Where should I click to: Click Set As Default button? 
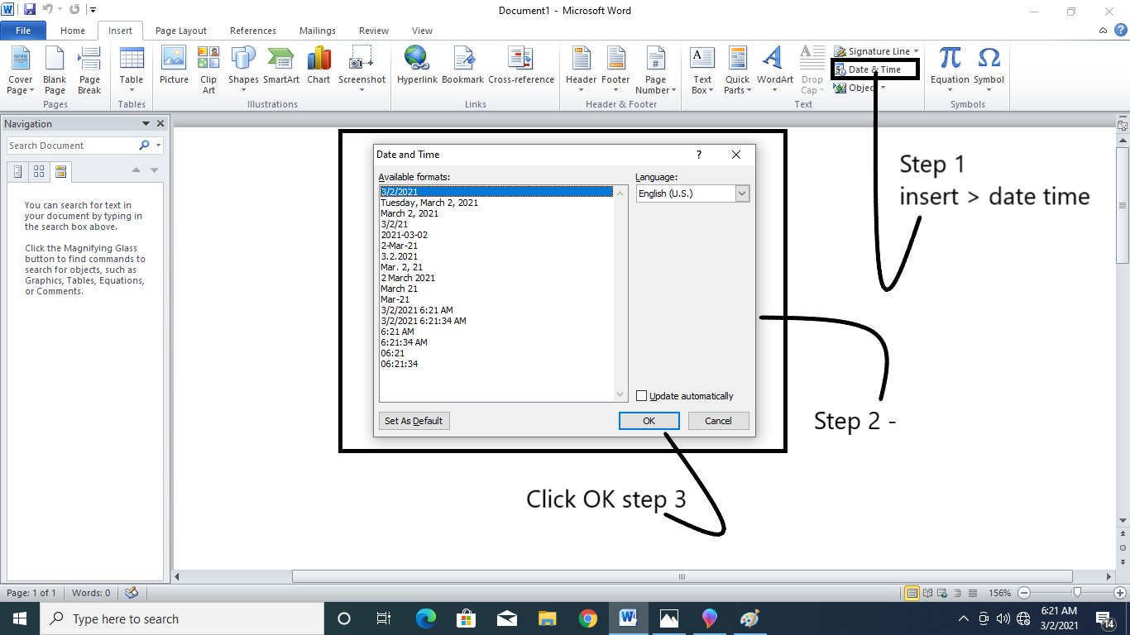[x=414, y=421]
